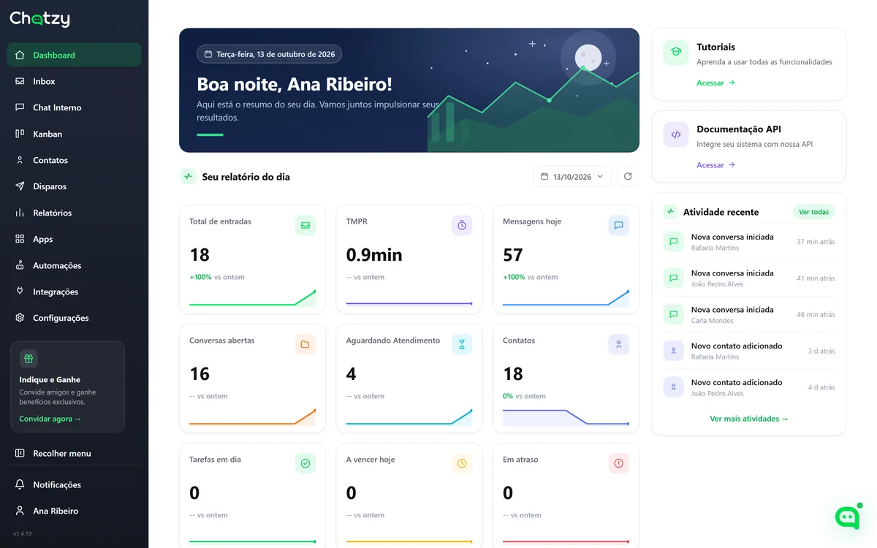Go to Automações in the sidebar
The image size is (877, 548).
pyautogui.click(x=74, y=266)
